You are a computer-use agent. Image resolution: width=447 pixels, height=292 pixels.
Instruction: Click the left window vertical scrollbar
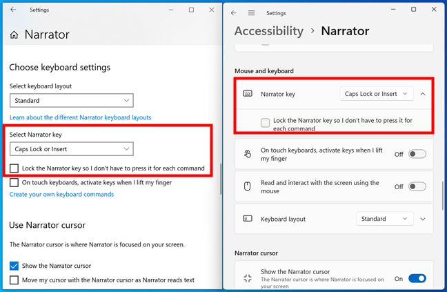pyautogui.click(x=221, y=179)
